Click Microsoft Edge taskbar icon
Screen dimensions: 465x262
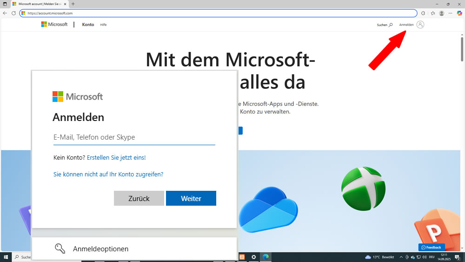(266, 257)
